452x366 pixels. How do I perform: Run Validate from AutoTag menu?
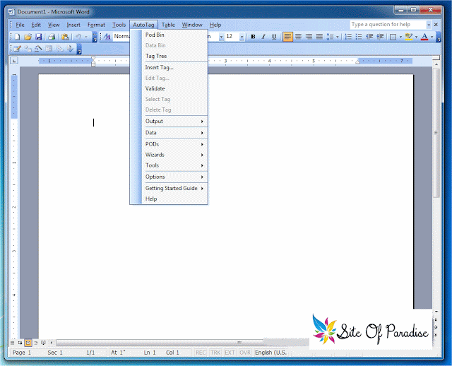[x=174, y=88]
